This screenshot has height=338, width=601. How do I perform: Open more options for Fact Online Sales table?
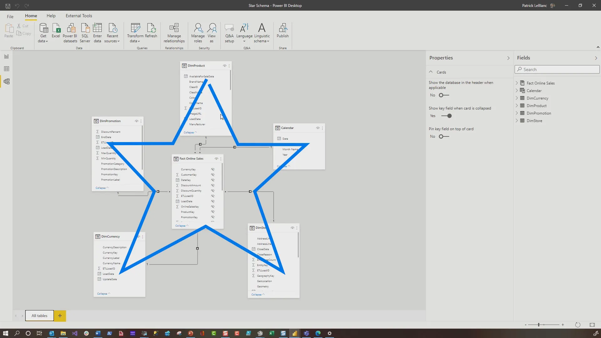tap(221, 159)
